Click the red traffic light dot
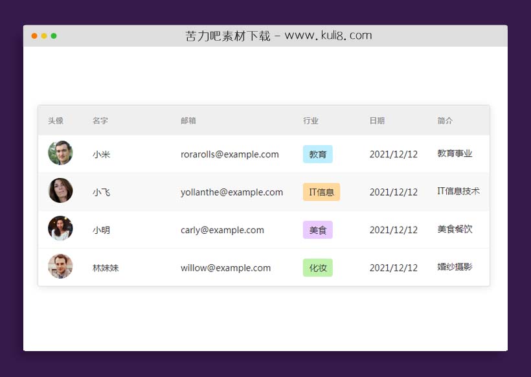The image size is (531, 377). tap(33, 37)
